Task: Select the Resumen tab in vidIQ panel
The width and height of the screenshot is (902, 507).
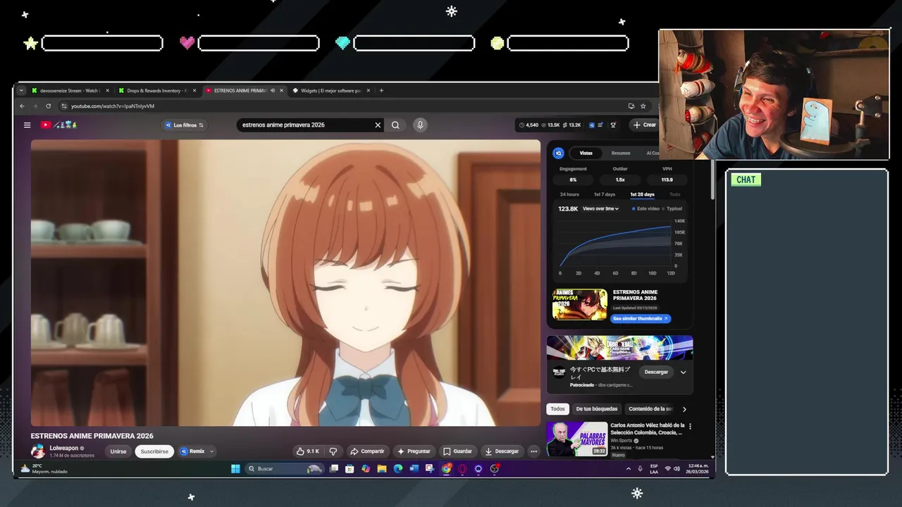Action: [x=621, y=153]
